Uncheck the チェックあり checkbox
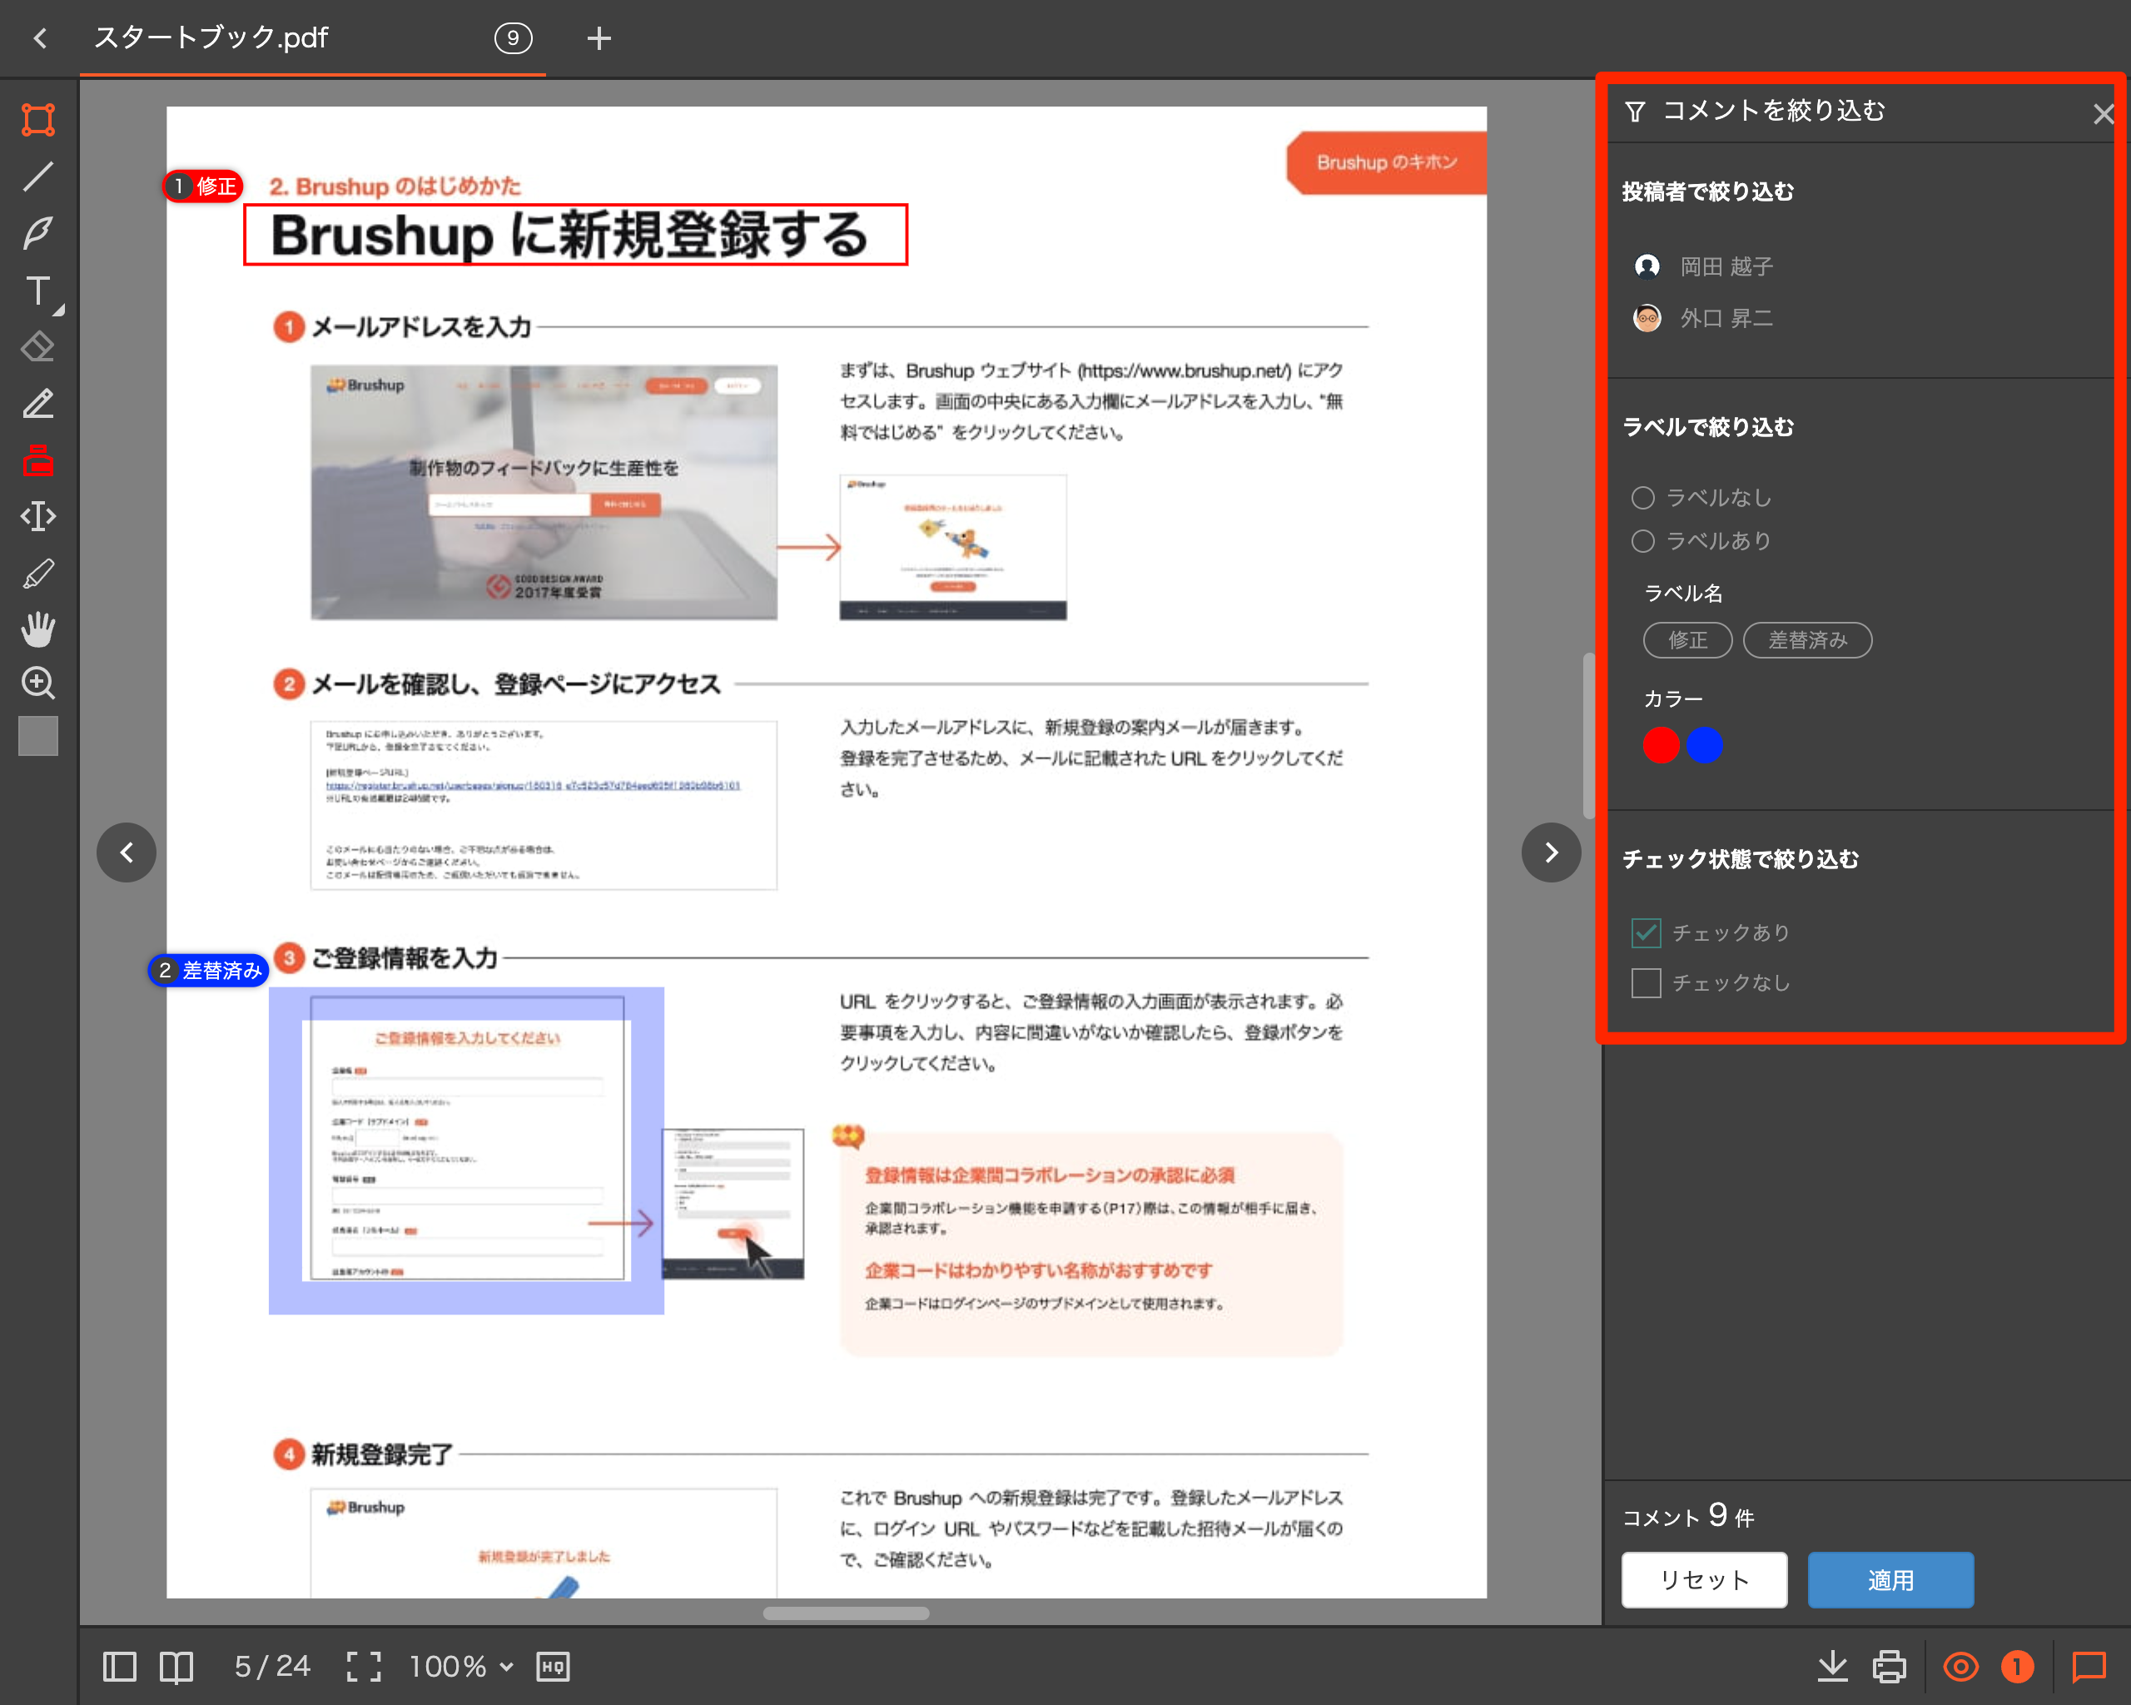Viewport: 2131px width, 1705px height. click(1646, 932)
